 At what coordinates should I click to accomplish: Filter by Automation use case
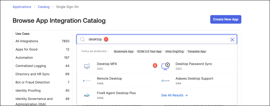click(24, 57)
